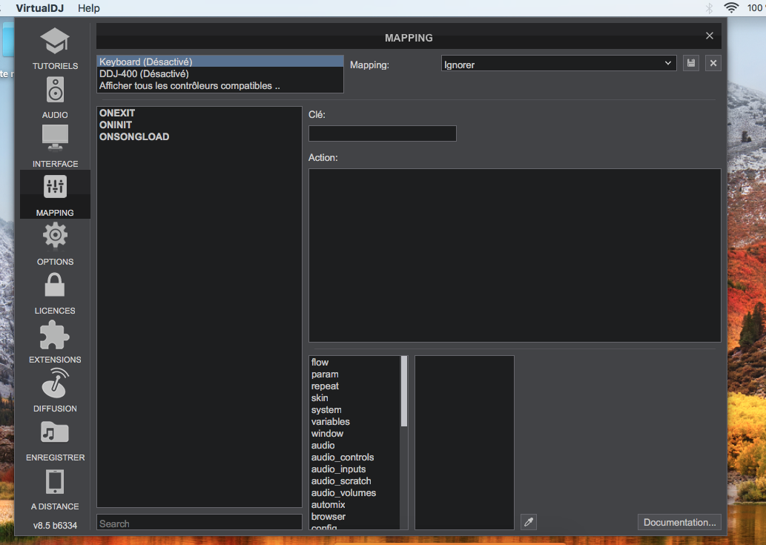766x545 pixels.
Task: Select Keyboard (Désactivé) device
Action: 220,62
